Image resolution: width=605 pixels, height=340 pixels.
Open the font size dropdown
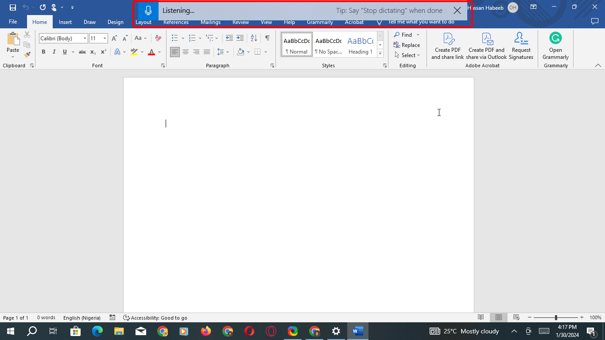105,38
